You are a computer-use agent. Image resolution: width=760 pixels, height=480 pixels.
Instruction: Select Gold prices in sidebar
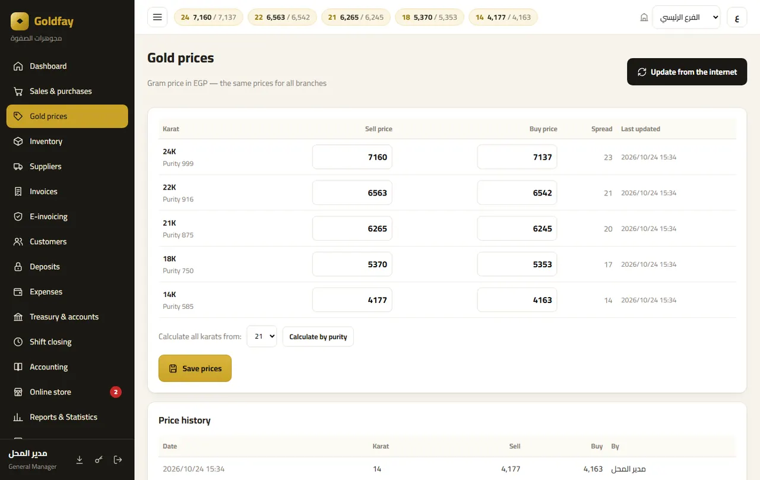click(67, 116)
